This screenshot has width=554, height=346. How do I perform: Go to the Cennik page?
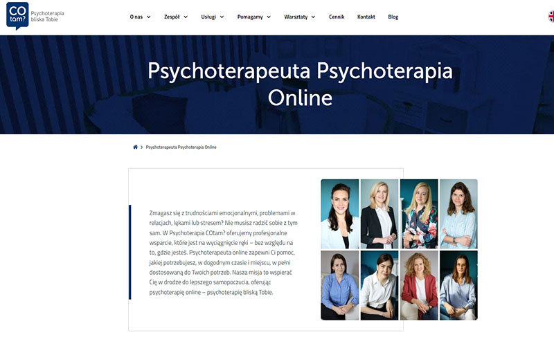(337, 17)
